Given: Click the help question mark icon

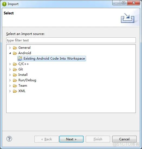Looking at the screenshot, I should 9,139.
